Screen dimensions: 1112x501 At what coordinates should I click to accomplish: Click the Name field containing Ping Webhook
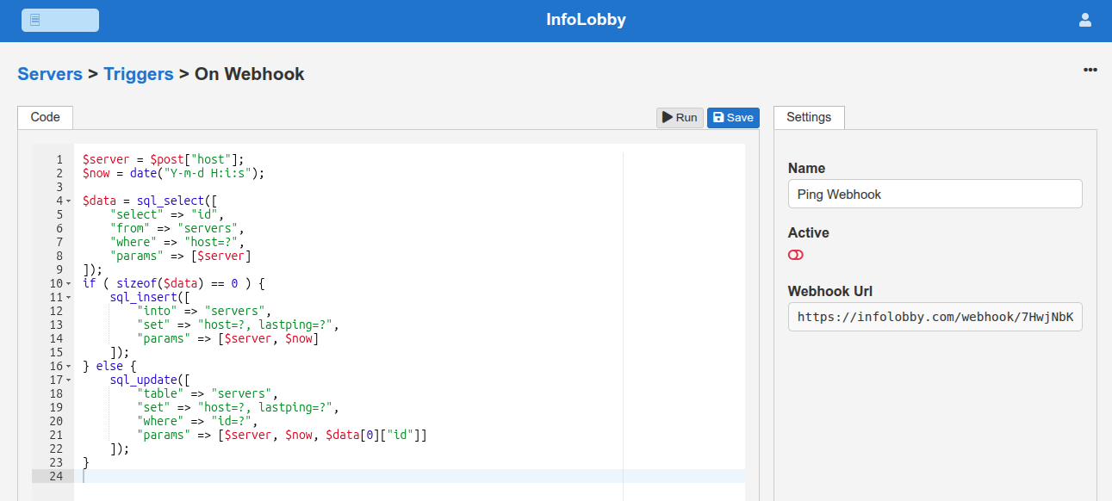(935, 195)
